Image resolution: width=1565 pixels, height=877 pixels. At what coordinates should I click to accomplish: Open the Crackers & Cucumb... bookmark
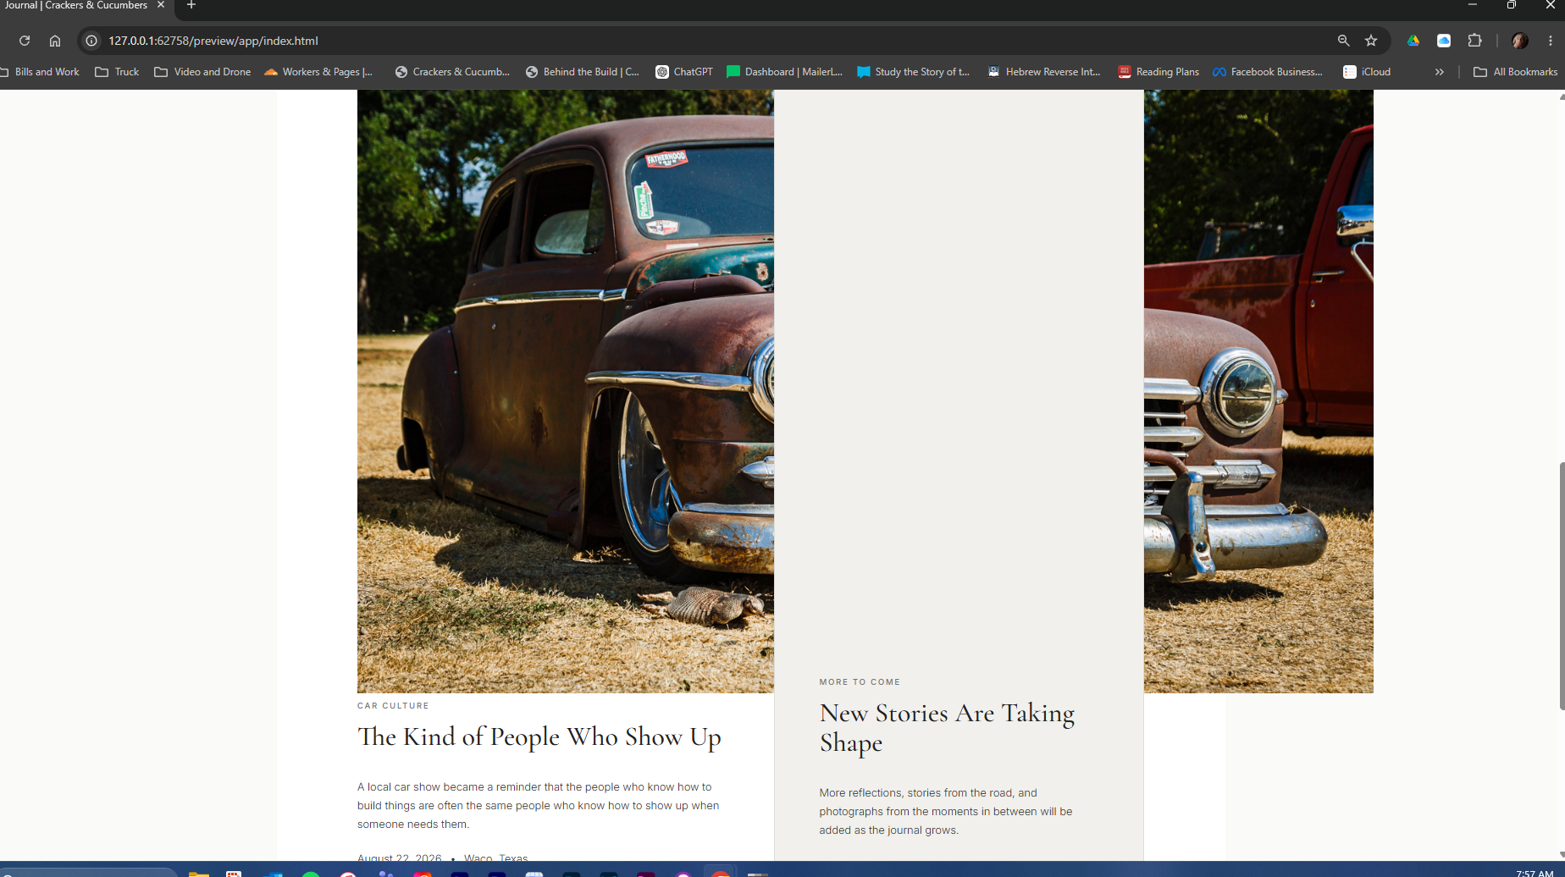[452, 72]
